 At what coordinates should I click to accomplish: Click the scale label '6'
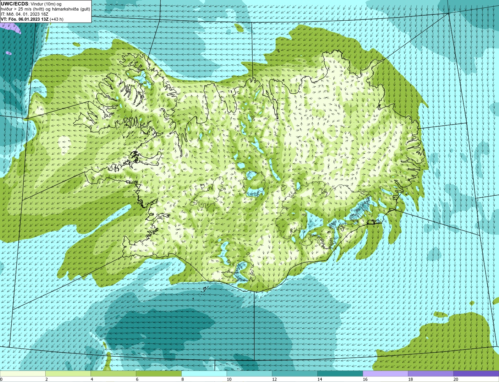137,379
